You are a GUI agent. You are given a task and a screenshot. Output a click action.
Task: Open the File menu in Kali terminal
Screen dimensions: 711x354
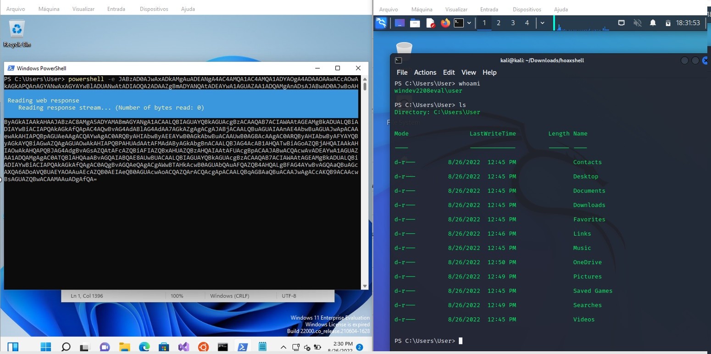coord(402,72)
